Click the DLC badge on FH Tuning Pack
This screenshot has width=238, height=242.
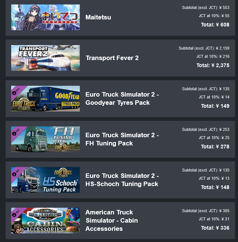point(16,132)
